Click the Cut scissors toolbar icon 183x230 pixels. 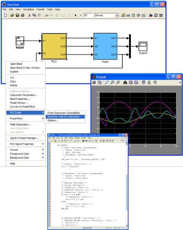click(29, 15)
